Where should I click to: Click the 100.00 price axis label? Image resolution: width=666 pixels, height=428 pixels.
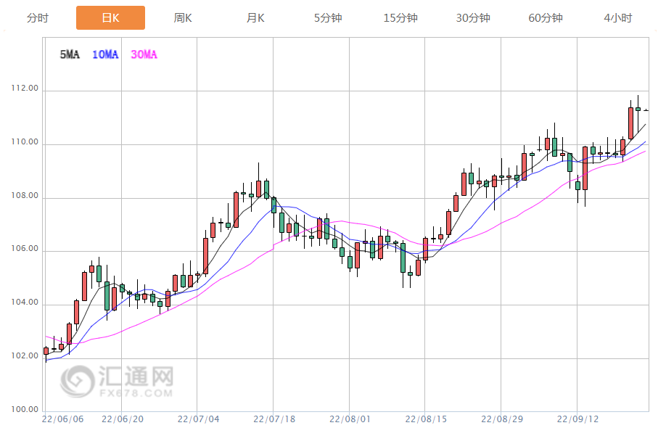click(24, 410)
